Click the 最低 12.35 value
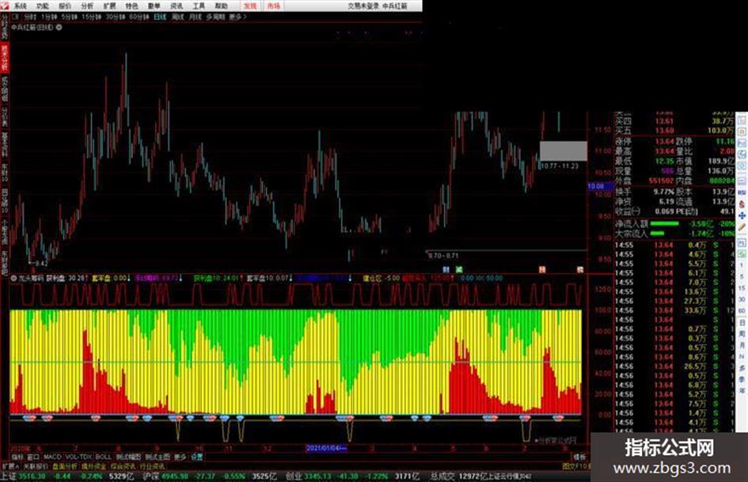Screen dimensions: 748x482 (x=665, y=161)
